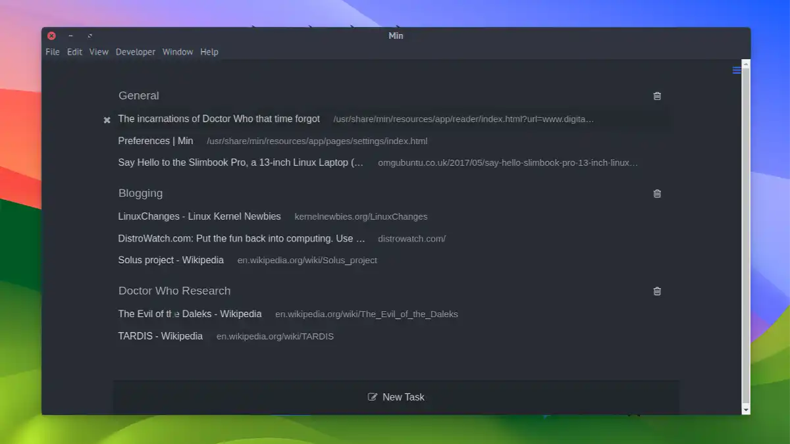Close the incarnations of Doctor Who tab
This screenshot has height=444, width=790.
(107, 120)
